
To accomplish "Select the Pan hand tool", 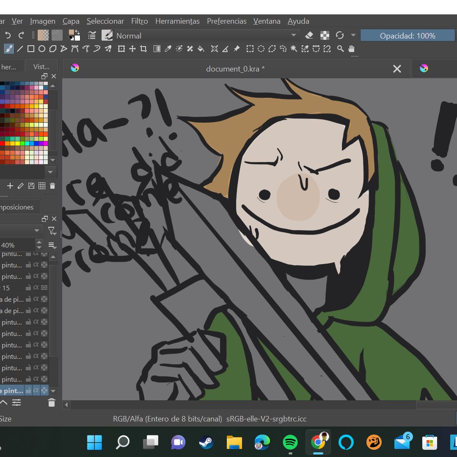I will pyautogui.click(x=351, y=49).
